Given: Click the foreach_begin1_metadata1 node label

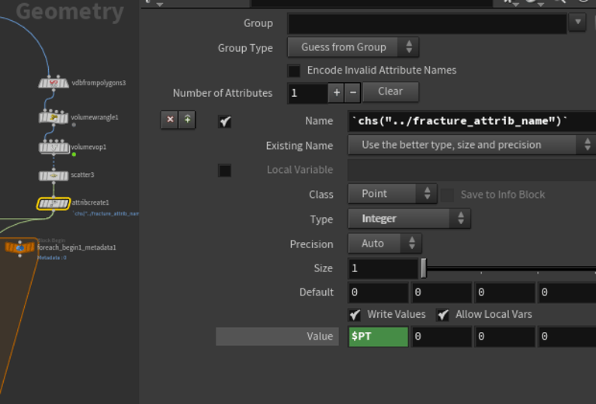Looking at the screenshot, I should (76, 247).
